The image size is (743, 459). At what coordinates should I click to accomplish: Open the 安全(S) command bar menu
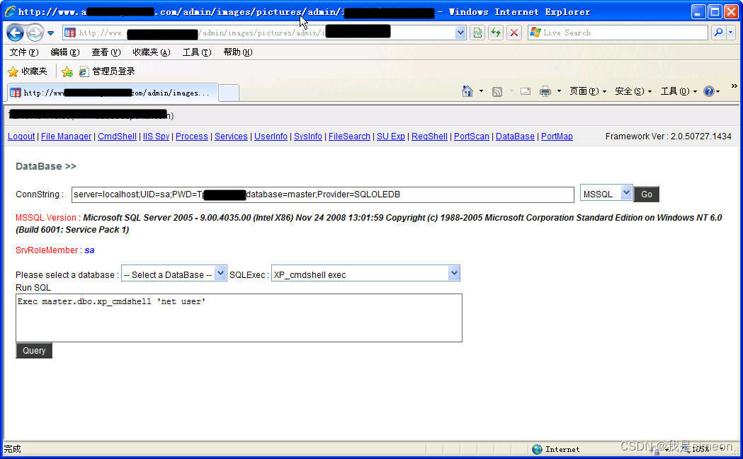[633, 91]
